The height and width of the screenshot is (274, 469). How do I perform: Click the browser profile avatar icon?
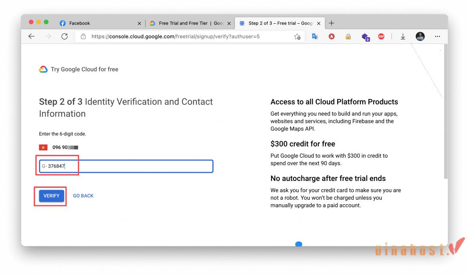[x=420, y=36]
